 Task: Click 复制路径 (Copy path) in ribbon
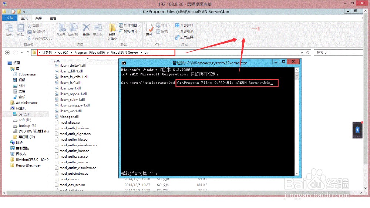(37, 32)
